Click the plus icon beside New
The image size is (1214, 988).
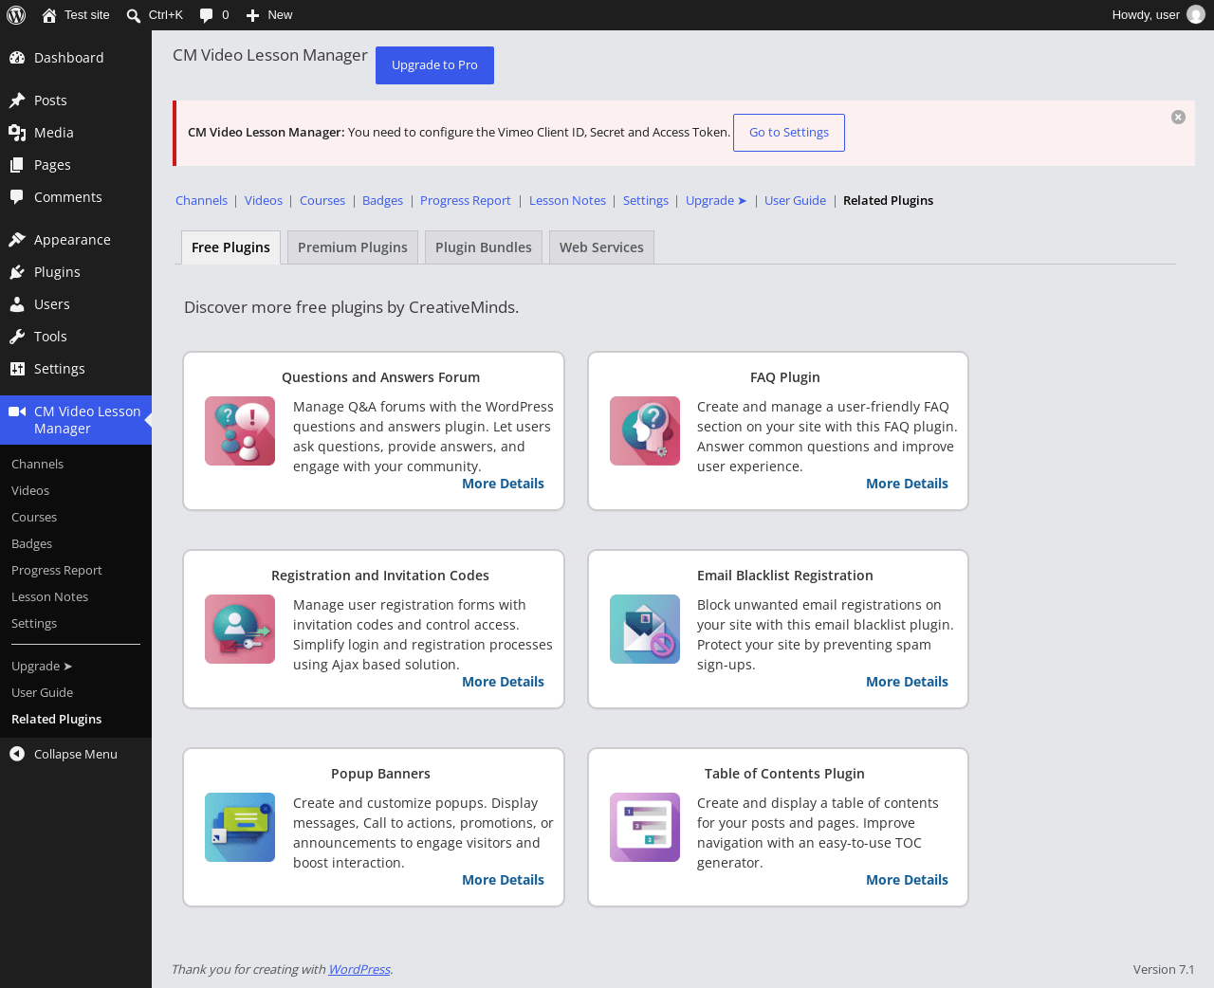[252, 15]
